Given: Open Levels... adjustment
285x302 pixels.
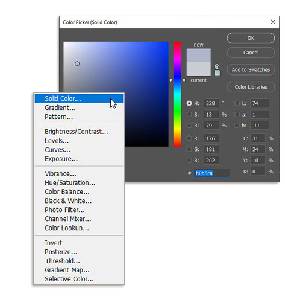Looking at the screenshot, I should coord(79,141).
